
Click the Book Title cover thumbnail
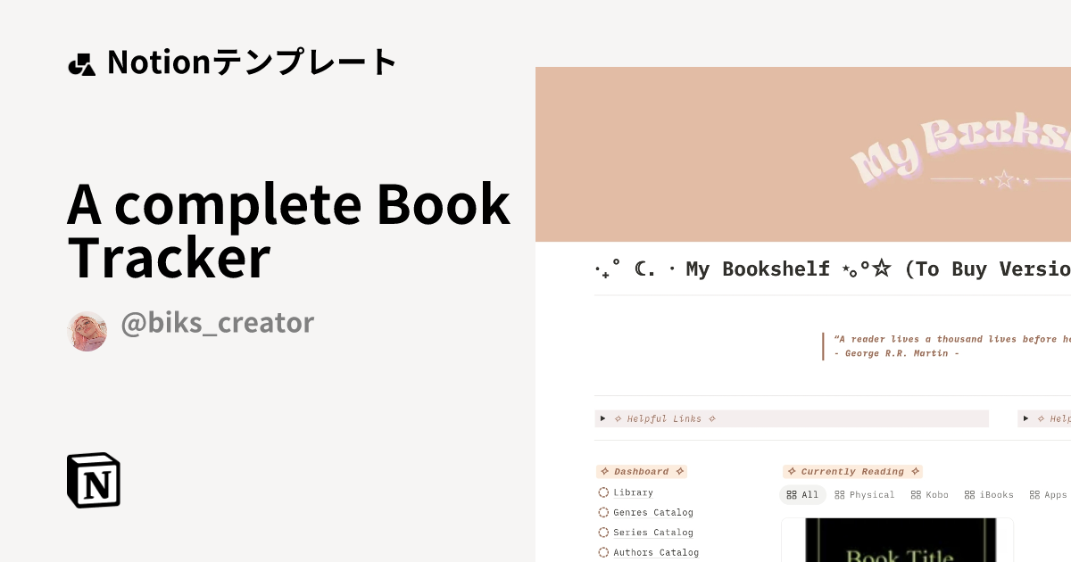click(897, 544)
